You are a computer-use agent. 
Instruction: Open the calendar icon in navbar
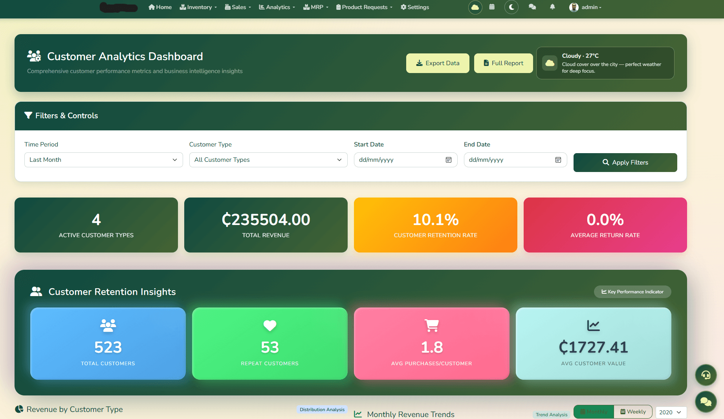point(492,7)
